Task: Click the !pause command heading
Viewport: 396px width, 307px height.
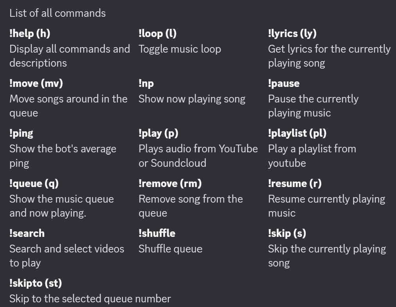Action: pyautogui.click(x=284, y=83)
